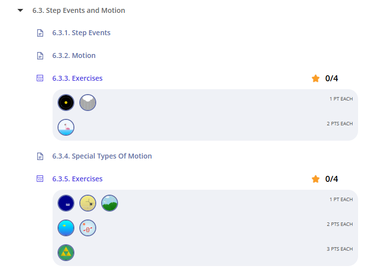Image resolution: width=367 pixels, height=270 pixels.
Task: Open the red kayak exercise icon
Action: 88,228
